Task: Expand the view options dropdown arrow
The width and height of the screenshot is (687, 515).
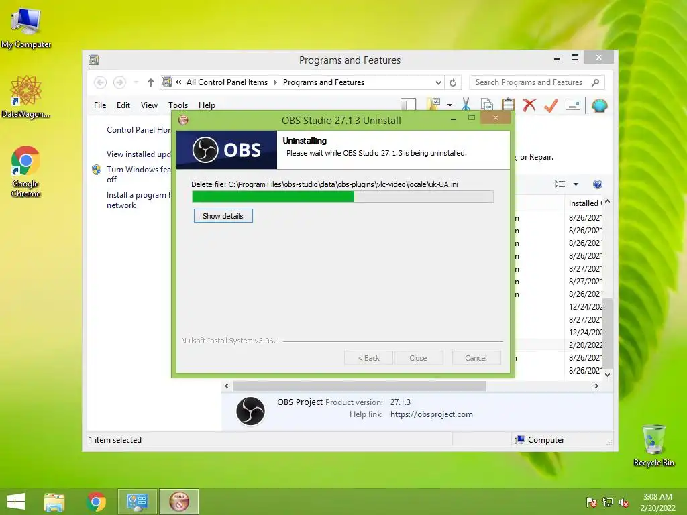Action: [576, 184]
